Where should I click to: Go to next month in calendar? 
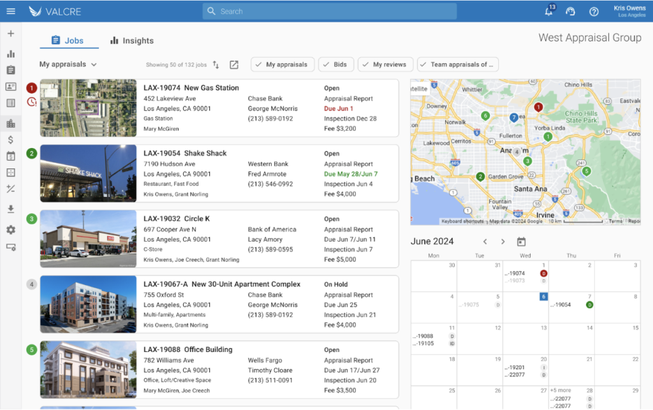pos(503,242)
